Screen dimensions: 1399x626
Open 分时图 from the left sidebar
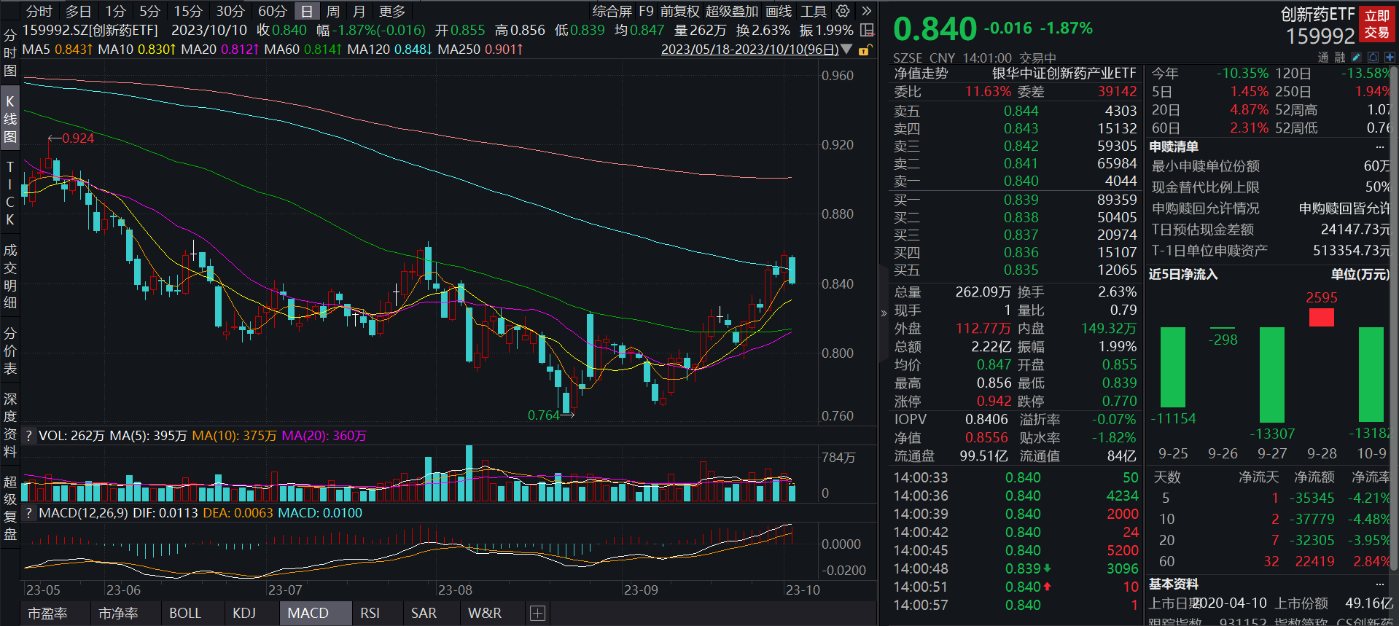(x=9, y=52)
